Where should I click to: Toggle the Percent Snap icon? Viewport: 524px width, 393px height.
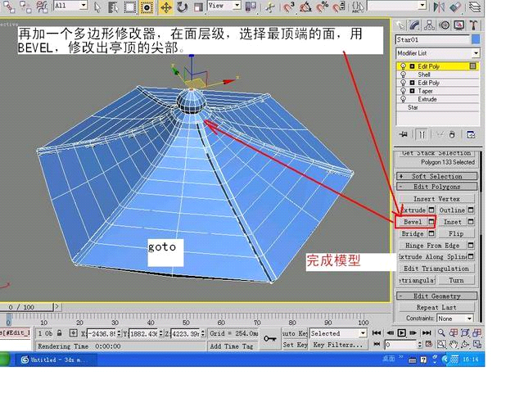click(x=322, y=7)
